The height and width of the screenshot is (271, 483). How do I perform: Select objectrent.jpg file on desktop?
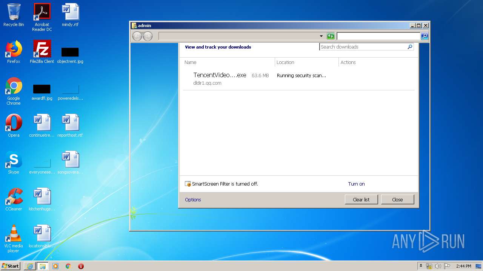click(x=70, y=55)
